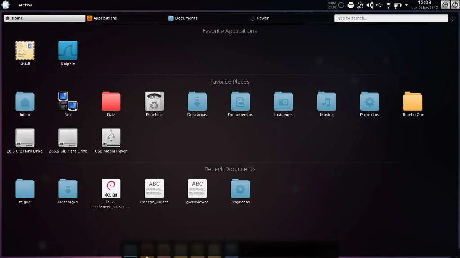This screenshot has height=258, width=460.
Task: Open the Wi-Fi network tray icon
Action: [389, 5]
